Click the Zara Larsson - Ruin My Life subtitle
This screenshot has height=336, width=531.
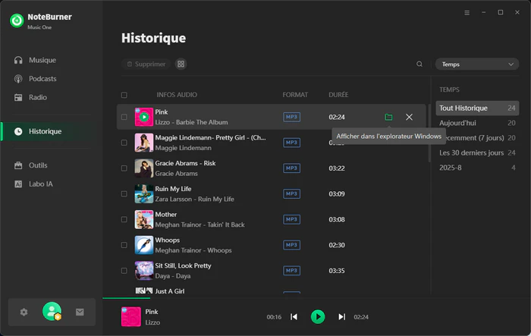coord(194,199)
